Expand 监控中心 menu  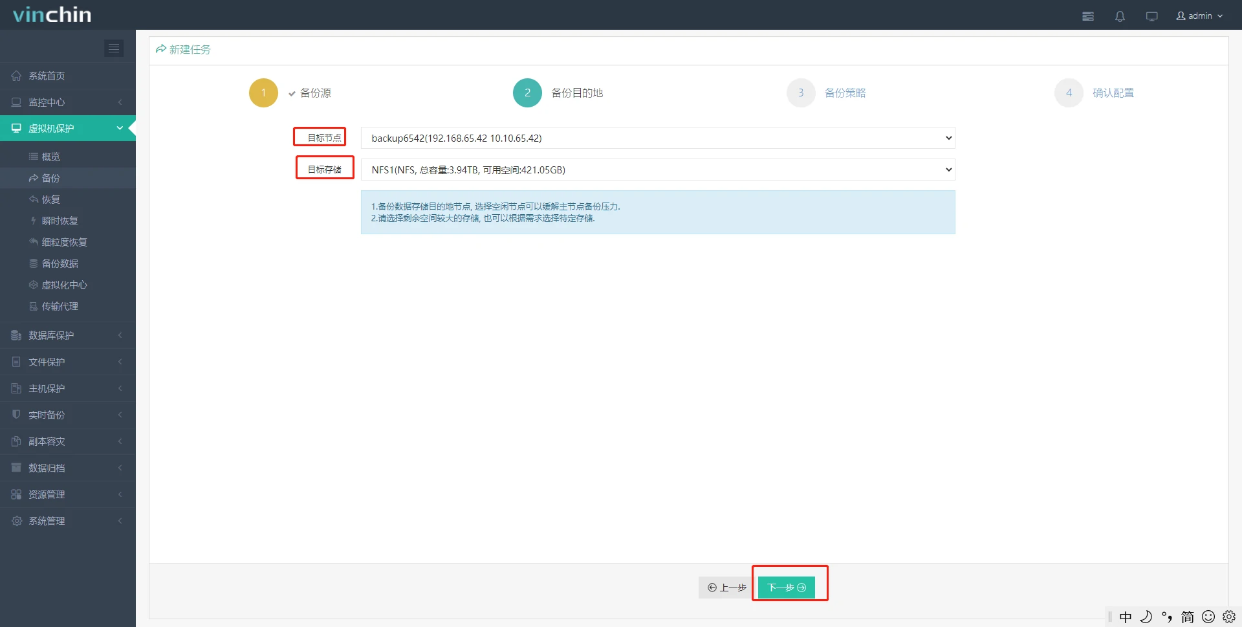coord(68,102)
